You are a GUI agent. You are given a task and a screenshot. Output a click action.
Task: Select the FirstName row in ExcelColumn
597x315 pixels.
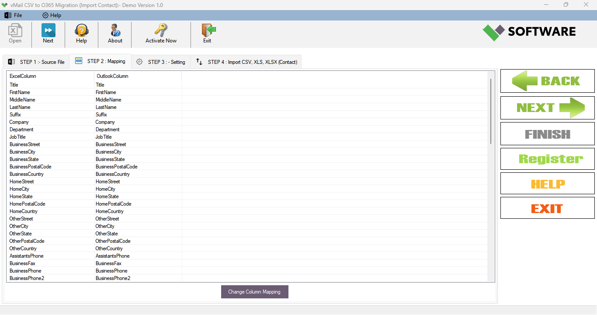click(20, 92)
